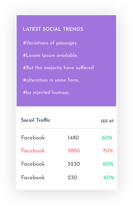
Task: Select the #Variations of passages hashtag
Action: point(50,43)
